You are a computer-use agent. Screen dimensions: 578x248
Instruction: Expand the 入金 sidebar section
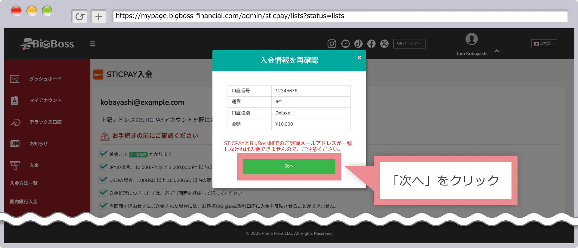34,165
